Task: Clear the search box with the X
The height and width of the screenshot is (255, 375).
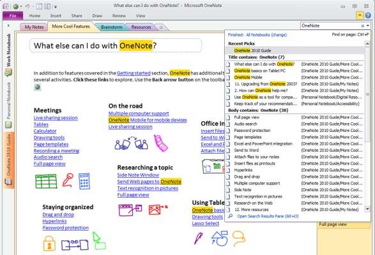Action: [x=363, y=25]
